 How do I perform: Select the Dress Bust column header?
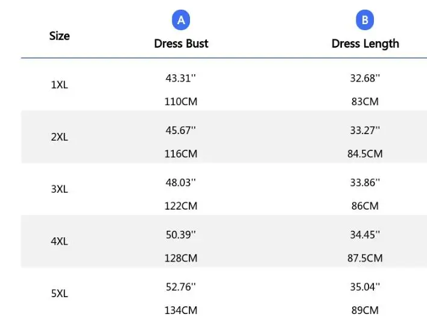coord(181,43)
